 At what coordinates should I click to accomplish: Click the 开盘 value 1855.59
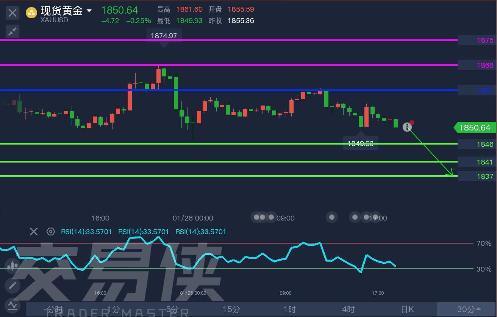click(241, 9)
